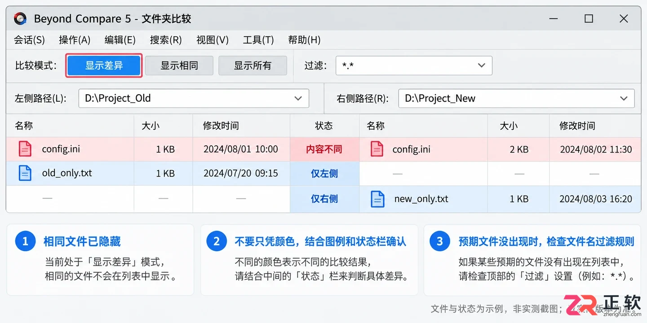Open the left path dropdown arrow
The height and width of the screenshot is (323, 647).
coord(298,98)
